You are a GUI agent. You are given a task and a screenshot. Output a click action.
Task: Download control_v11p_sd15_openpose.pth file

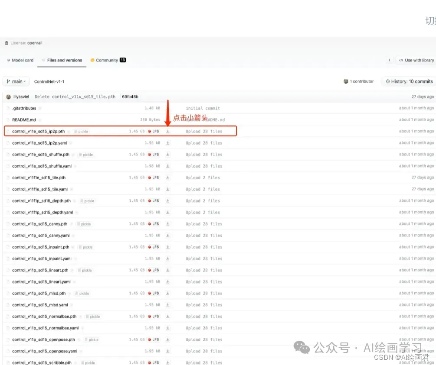click(167, 339)
